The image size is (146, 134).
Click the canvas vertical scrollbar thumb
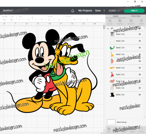(x=104, y=27)
